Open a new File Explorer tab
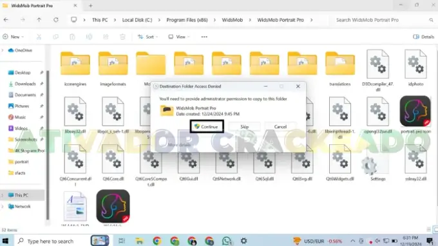Image resolution: width=438 pixels, height=246 pixels. [91, 6]
